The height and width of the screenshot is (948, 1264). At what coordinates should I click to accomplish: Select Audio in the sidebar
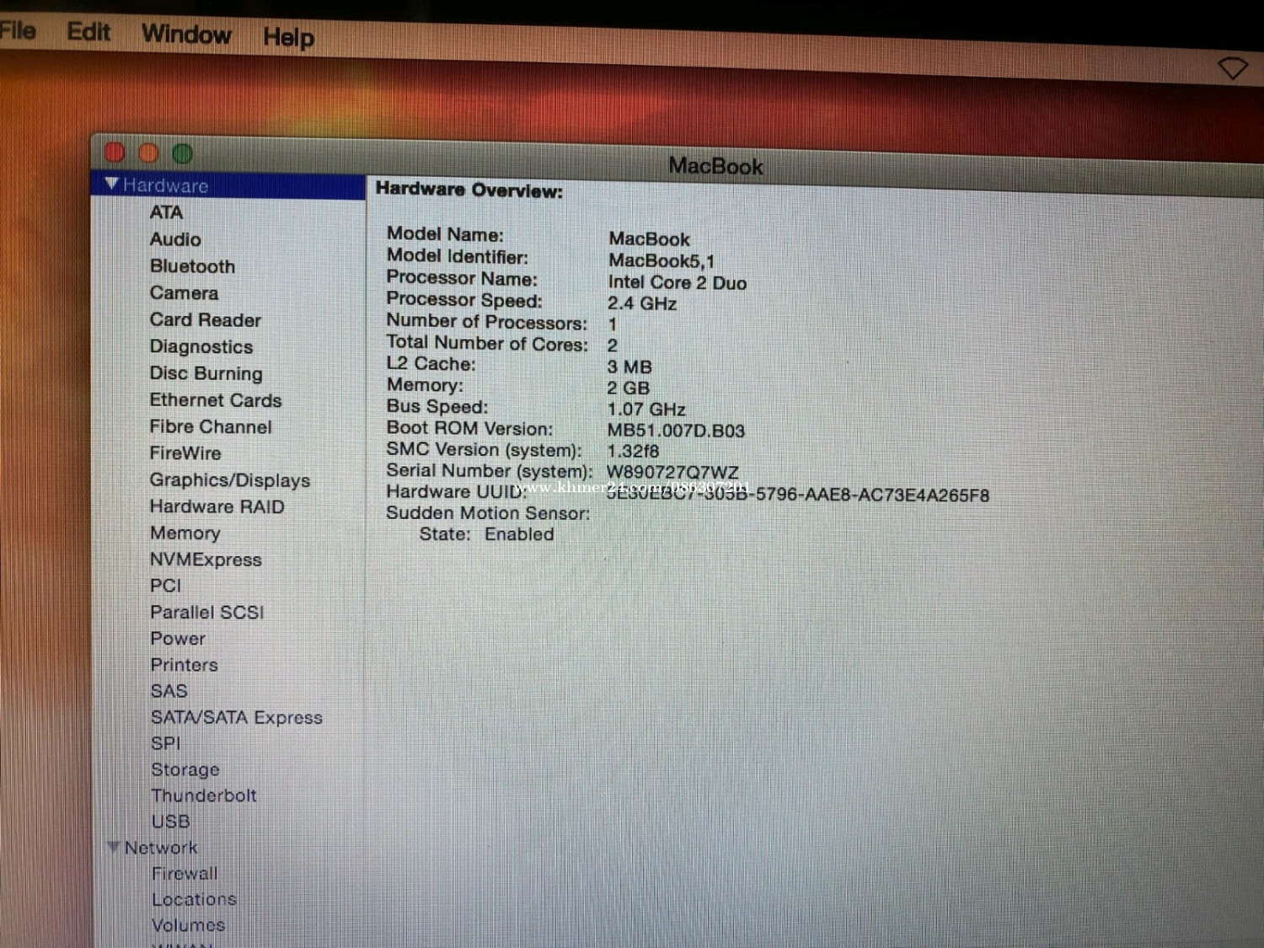[x=175, y=239]
